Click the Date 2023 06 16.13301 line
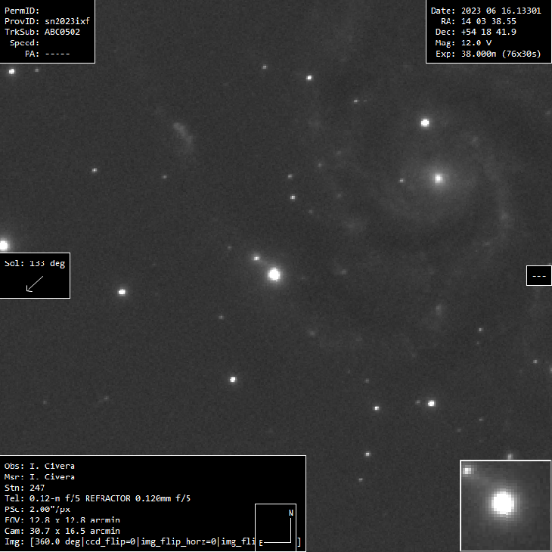Image resolution: width=552 pixels, height=552 pixels. pos(485,11)
